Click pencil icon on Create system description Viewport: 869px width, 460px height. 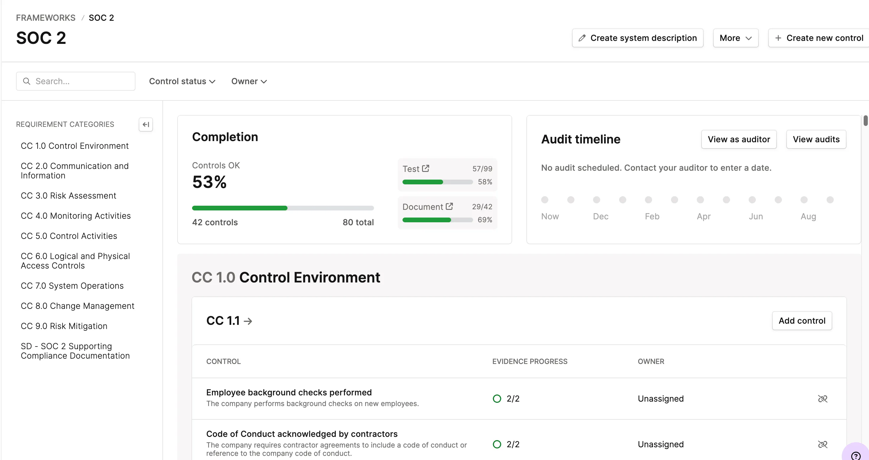click(582, 38)
